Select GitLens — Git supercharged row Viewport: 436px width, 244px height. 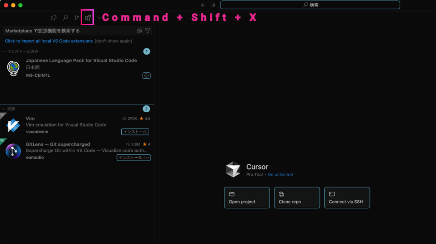[77, 151]
